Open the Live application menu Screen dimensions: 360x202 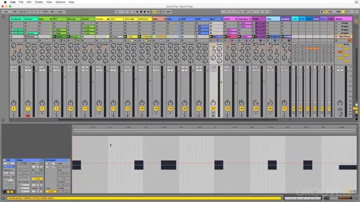coord(13,2)
